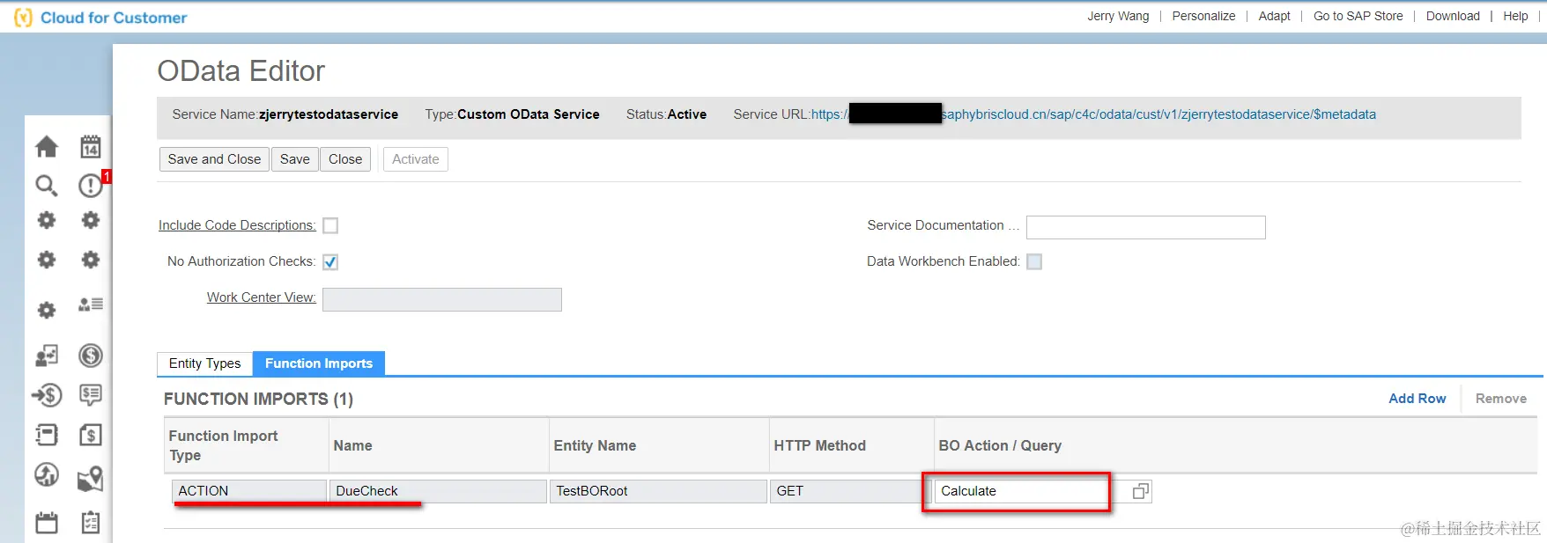
Task: Focus the Service Documentation input field
Action: [x=1145, y=227]
